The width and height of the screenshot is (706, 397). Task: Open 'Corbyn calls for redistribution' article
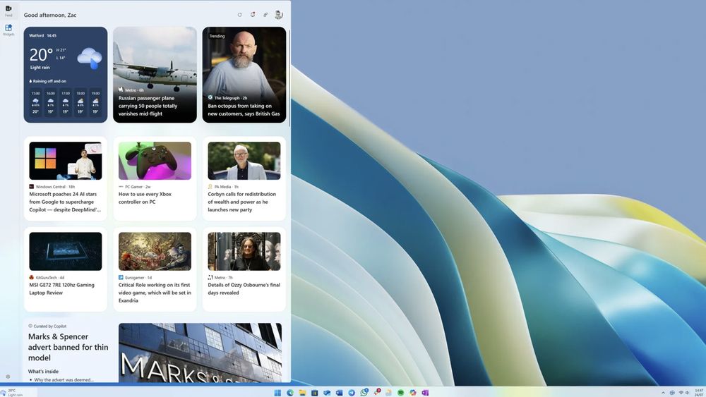click(x=241, y=202)
